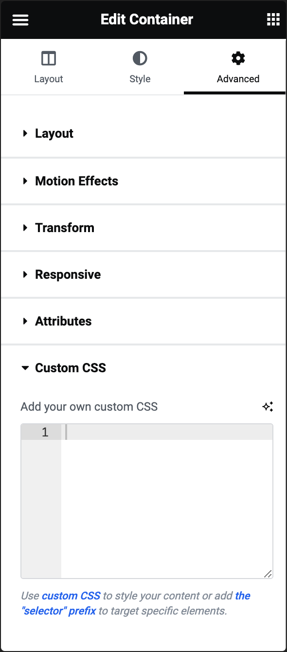Click the Layout tab columns icon
The width and height of the screenshot is (287, 652).
pos(49,59)
